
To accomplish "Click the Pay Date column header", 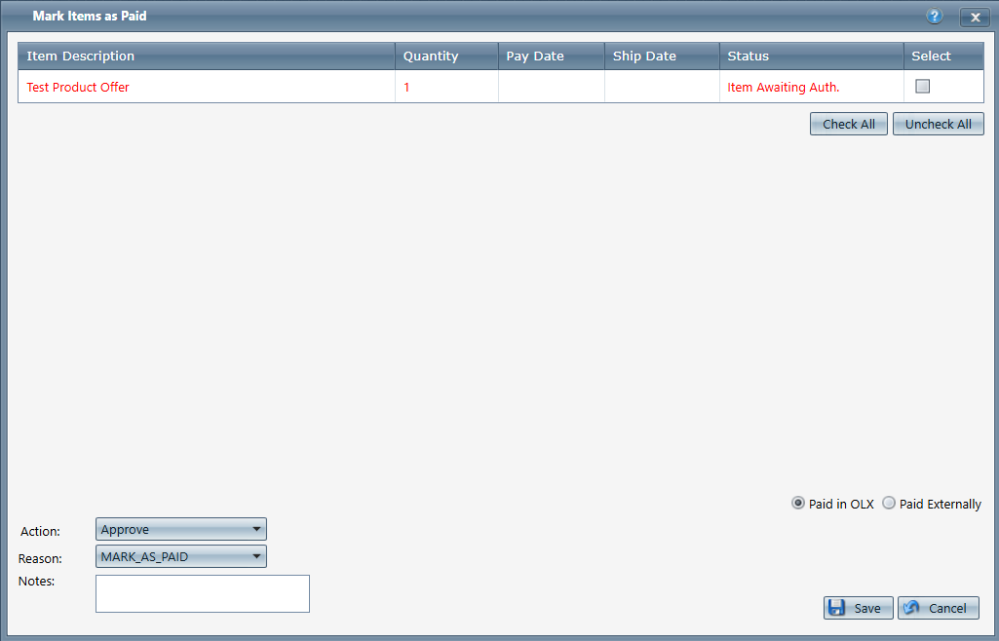I will [x=535, y=56].
